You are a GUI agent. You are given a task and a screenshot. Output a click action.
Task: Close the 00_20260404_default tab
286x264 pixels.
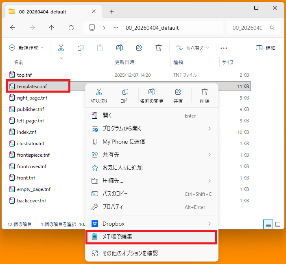pyautogui.click(x=94, y=11)
